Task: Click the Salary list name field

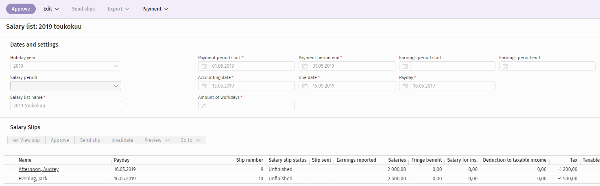Action: (x=65, y=106)
